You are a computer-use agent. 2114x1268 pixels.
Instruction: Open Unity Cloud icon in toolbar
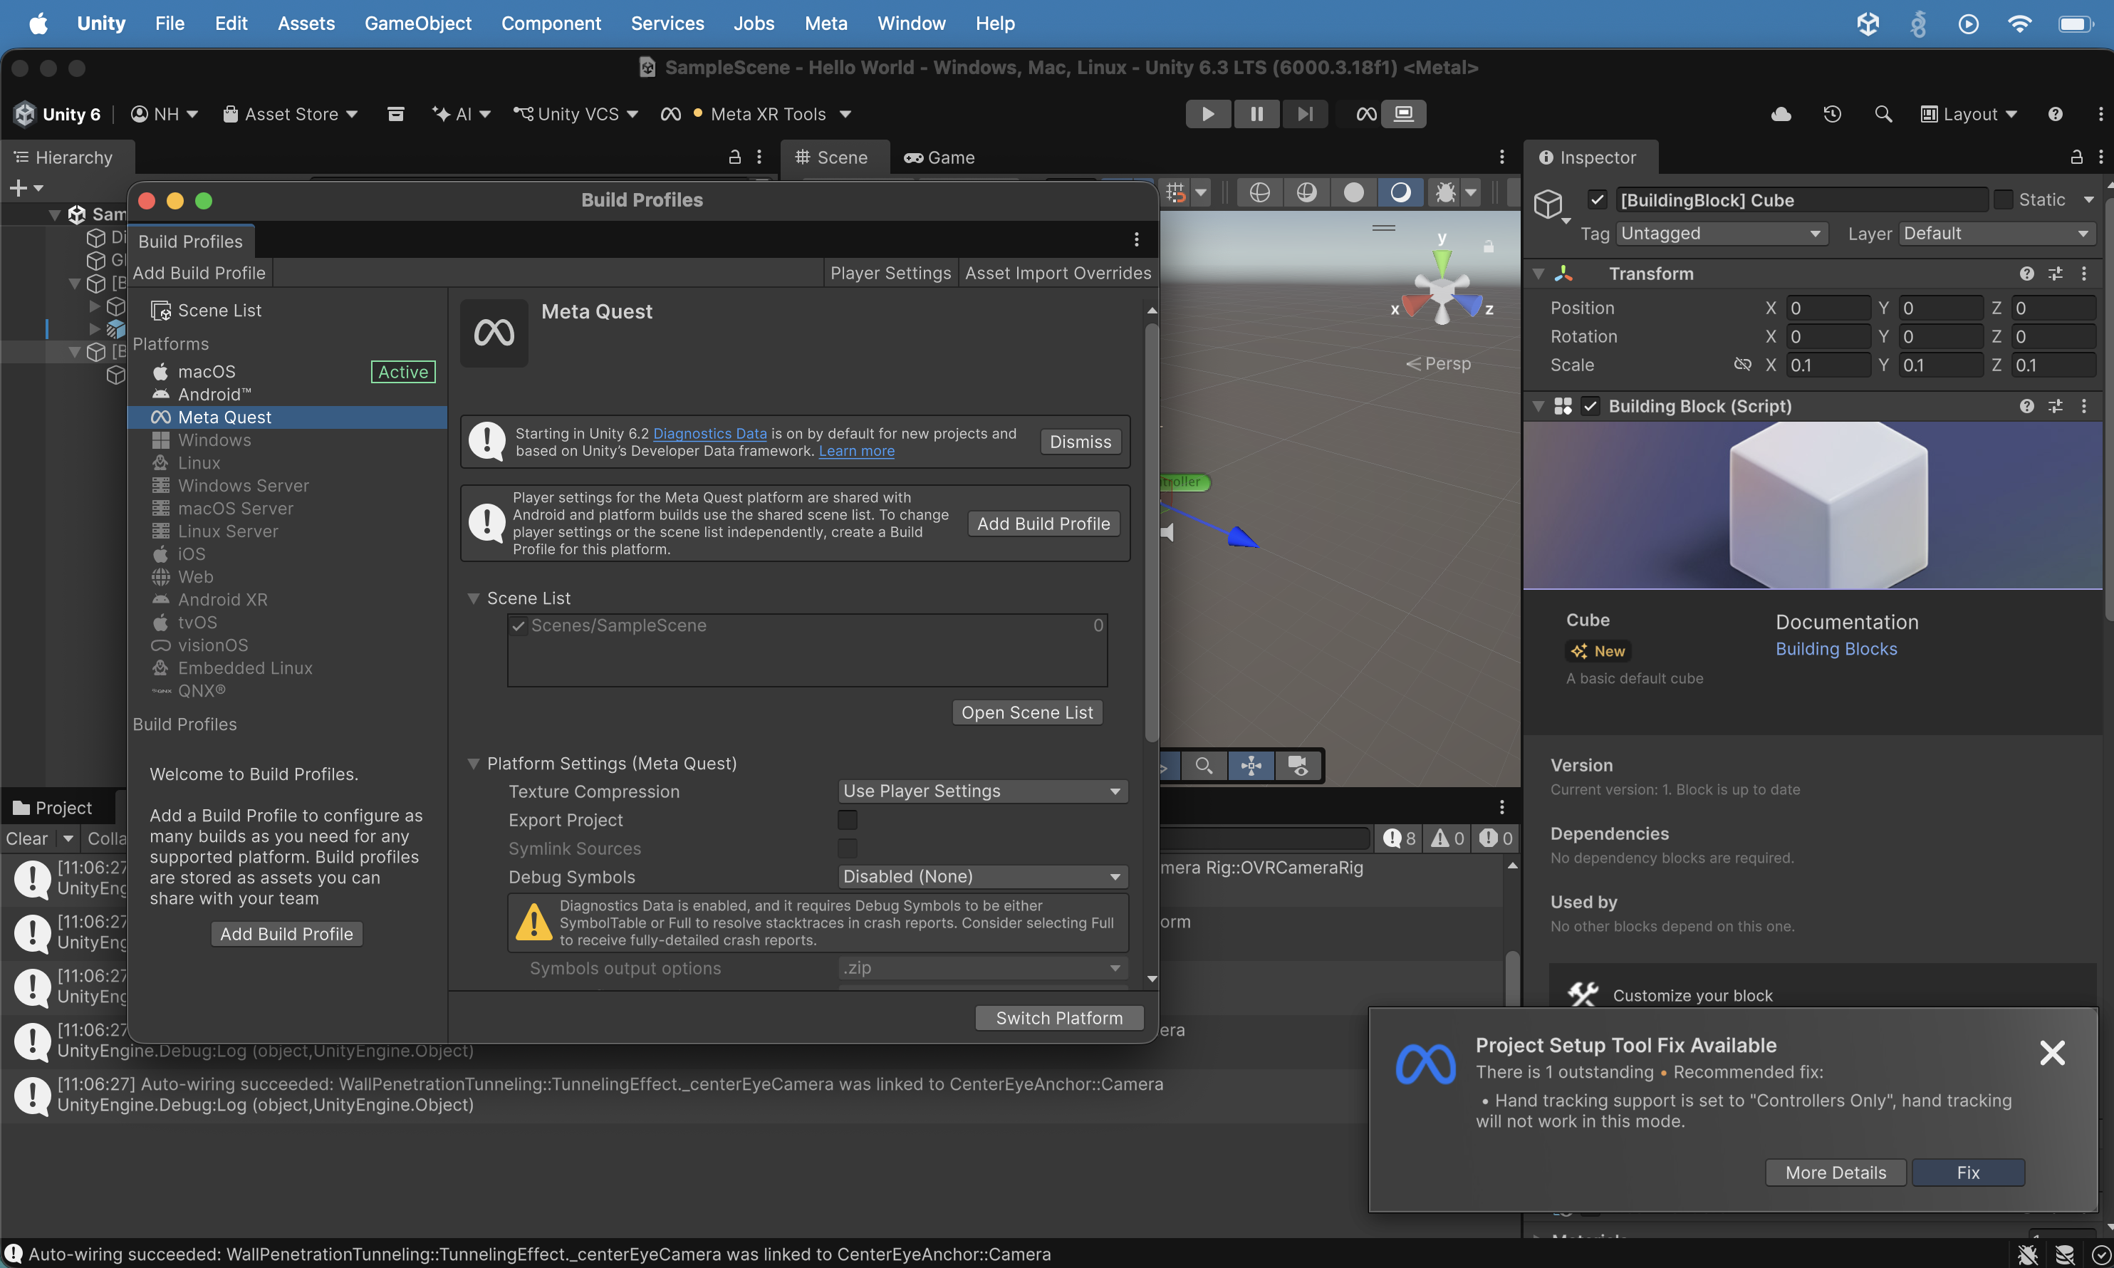[x=1781, y=114]
